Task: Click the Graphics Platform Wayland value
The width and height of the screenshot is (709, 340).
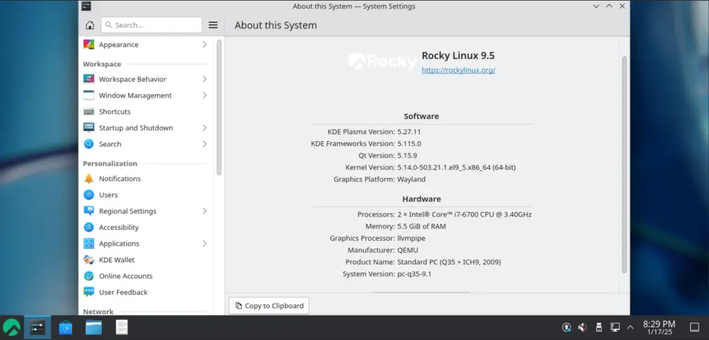Action: pos(411,179)
